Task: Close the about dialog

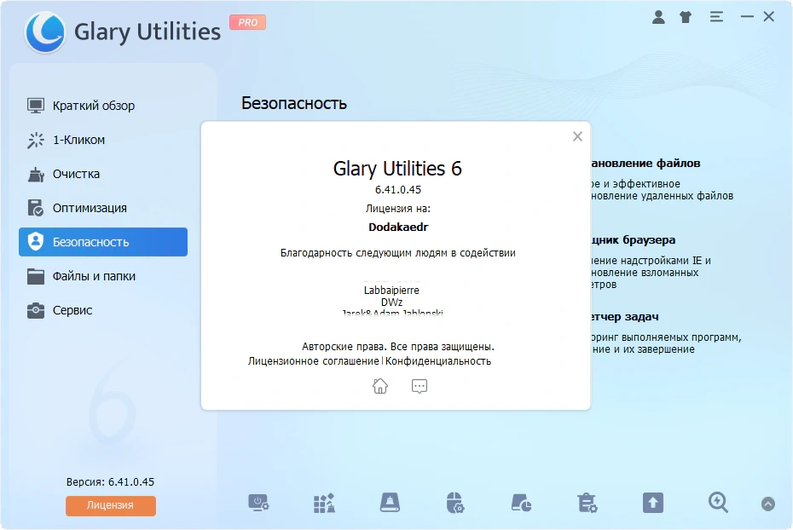Action: (x=577, y=136)
